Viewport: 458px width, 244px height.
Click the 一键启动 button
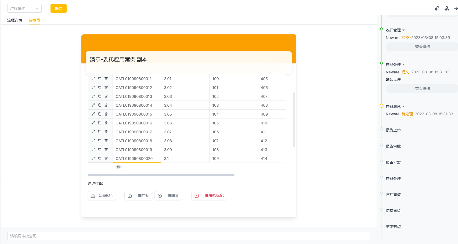point(139,196)
